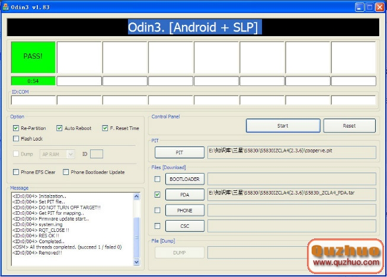The width and height of the screenshot is (387, 277).
Task: Click the Odin3 title bar app icon
Action: point(5,7)
